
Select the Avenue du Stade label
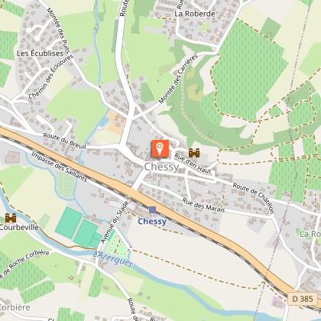(115, 222)
